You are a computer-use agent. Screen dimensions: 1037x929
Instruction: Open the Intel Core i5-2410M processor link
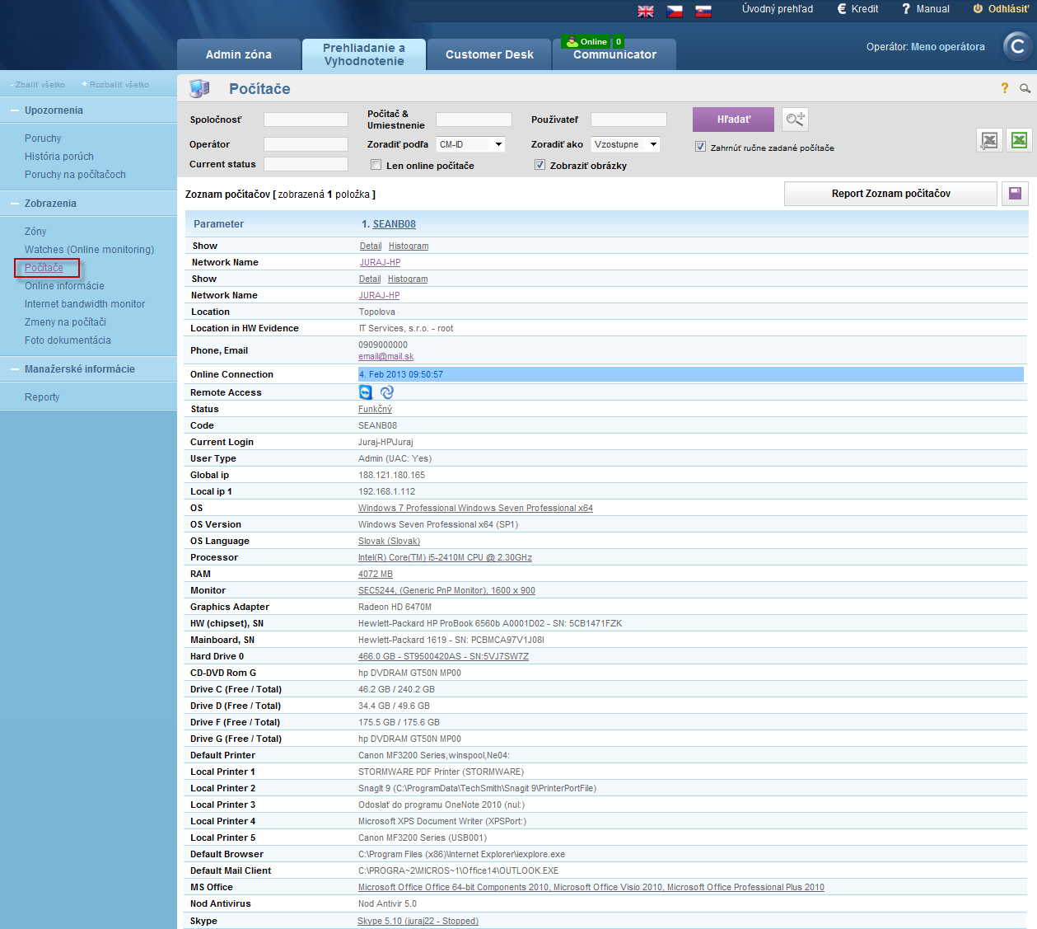445,557
